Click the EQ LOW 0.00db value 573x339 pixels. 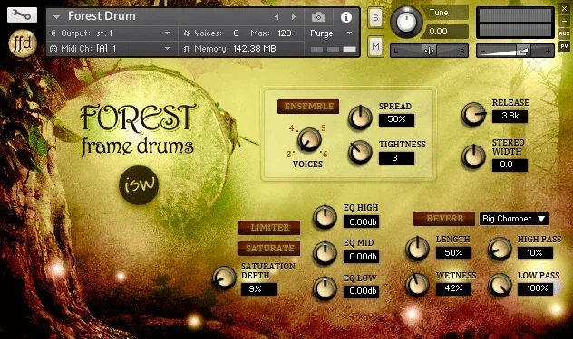pos(361,291)
